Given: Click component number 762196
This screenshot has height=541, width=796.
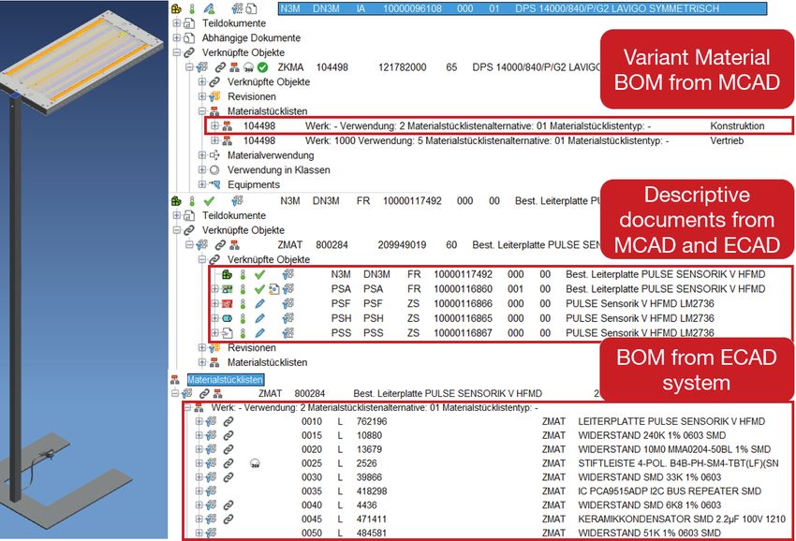Looking at the screenshot, I should point(372,422).
